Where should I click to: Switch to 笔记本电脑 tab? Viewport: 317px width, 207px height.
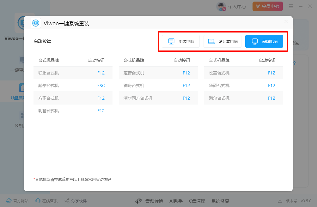coord(223,41)
